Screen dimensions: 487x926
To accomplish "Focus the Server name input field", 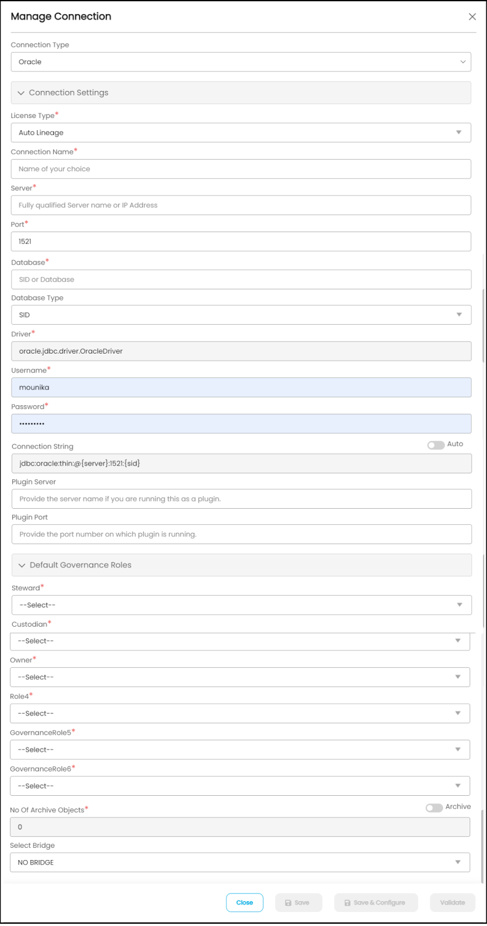I will [x=241, y=205].
